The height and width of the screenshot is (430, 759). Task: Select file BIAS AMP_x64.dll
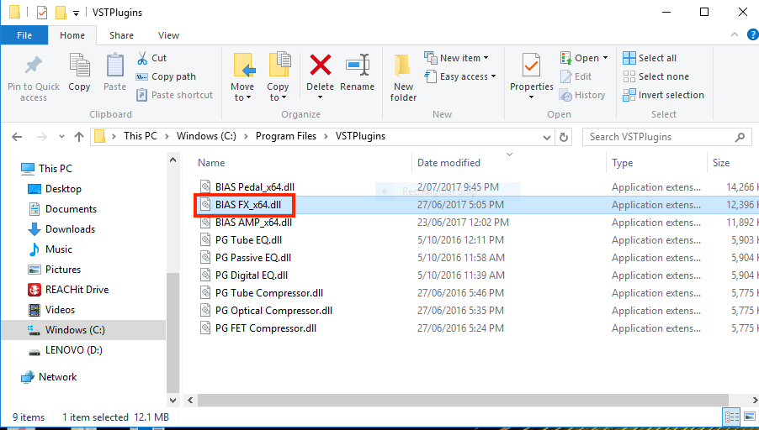pos(253,223)
